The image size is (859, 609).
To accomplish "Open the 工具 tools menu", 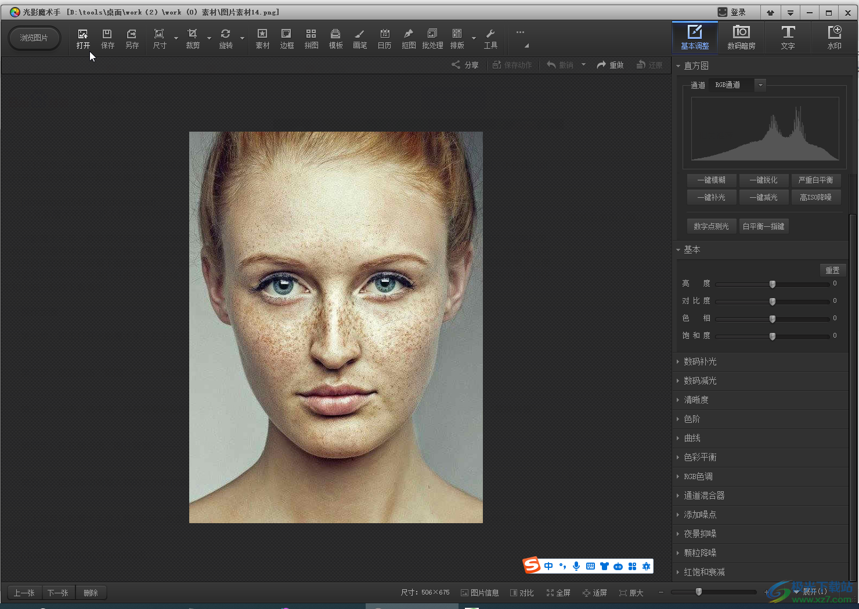I will click(490, 39).
